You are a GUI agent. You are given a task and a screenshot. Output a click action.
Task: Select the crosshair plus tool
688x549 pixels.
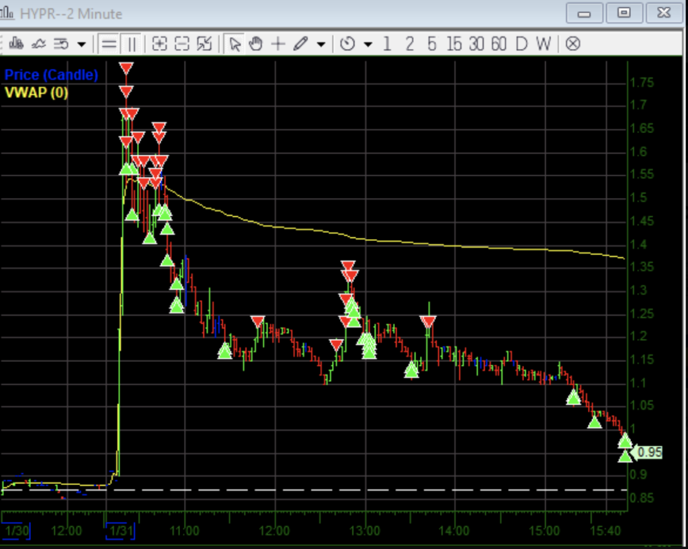pos(277,44)
